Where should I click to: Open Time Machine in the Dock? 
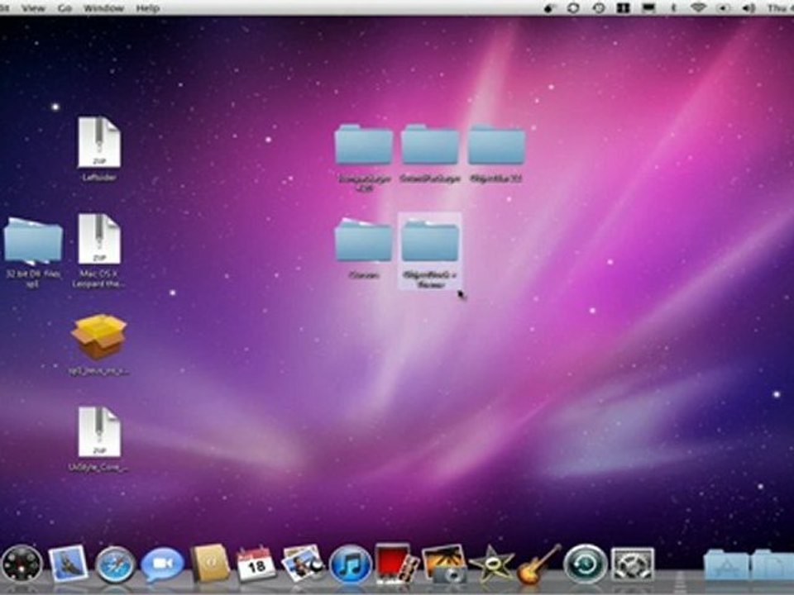tap(586, 564)
